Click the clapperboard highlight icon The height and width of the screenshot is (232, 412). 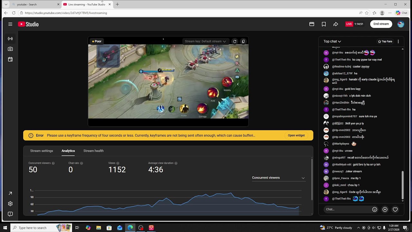pyautogui.click(x=312, y=24)
